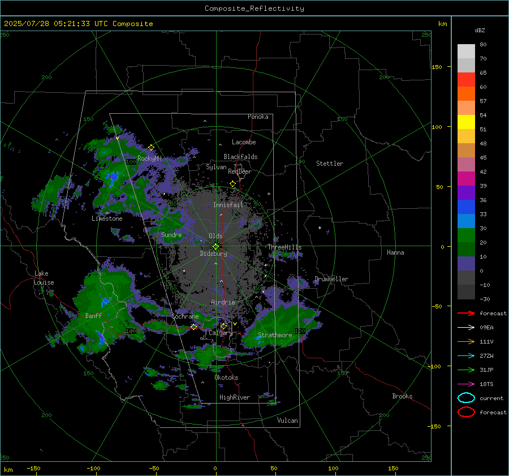Click the Brooks city label
The width and height of the screenshot is (509, 476).
click(x=402, y=396)
